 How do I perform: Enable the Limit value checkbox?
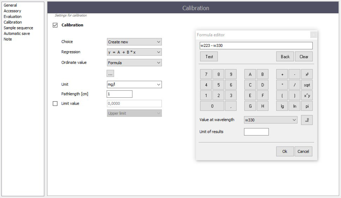tap(55, 104)
